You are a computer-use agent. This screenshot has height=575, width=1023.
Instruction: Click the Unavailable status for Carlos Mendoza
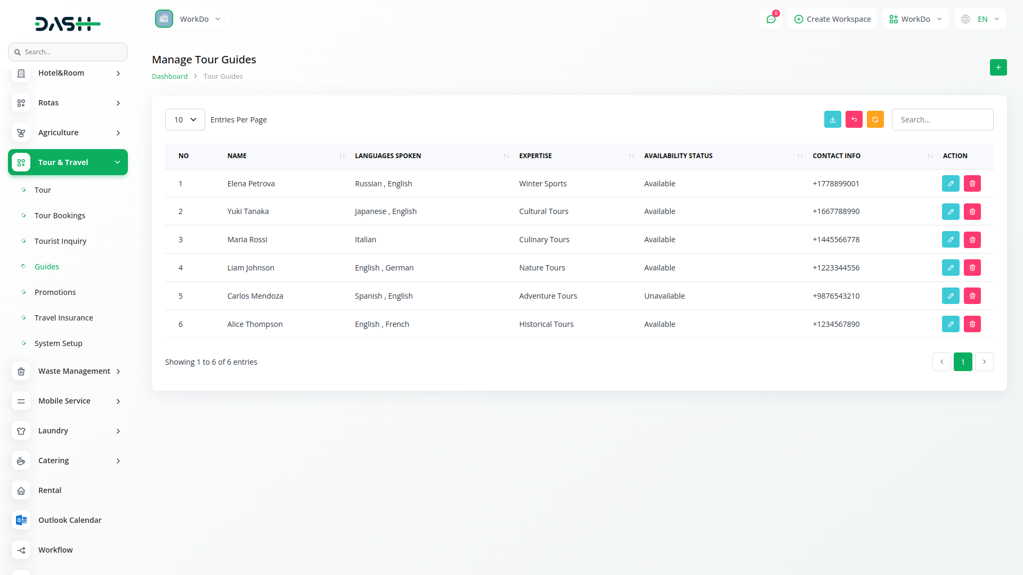coord(664,296)
